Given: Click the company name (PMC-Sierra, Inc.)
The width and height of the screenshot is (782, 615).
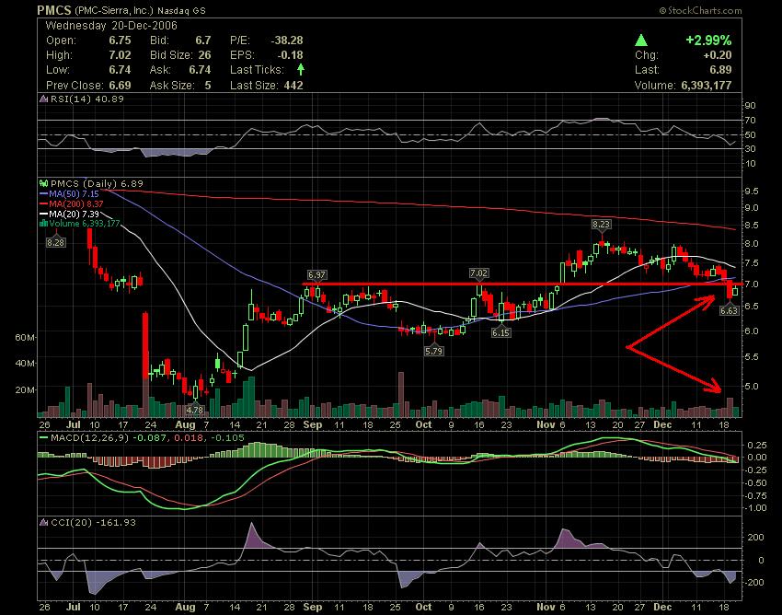Looking at the screenshot, I should click(x=114, y=10).
